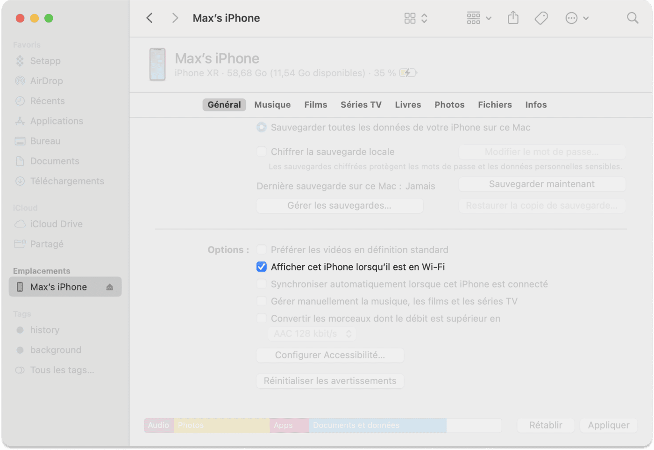Click the Share toolbar icon
This screenshot has height=450, width=654.
coord(513,18)
